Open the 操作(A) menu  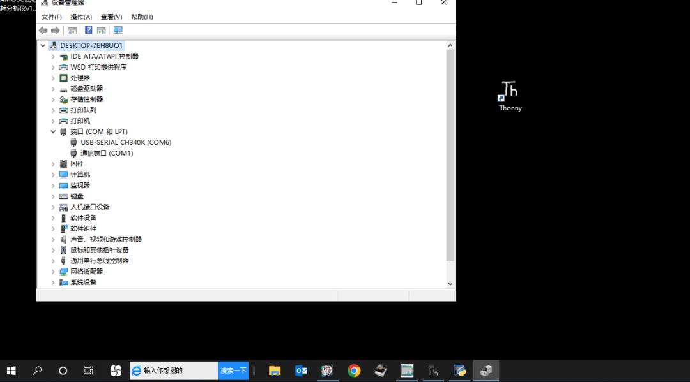pos(81,17)
